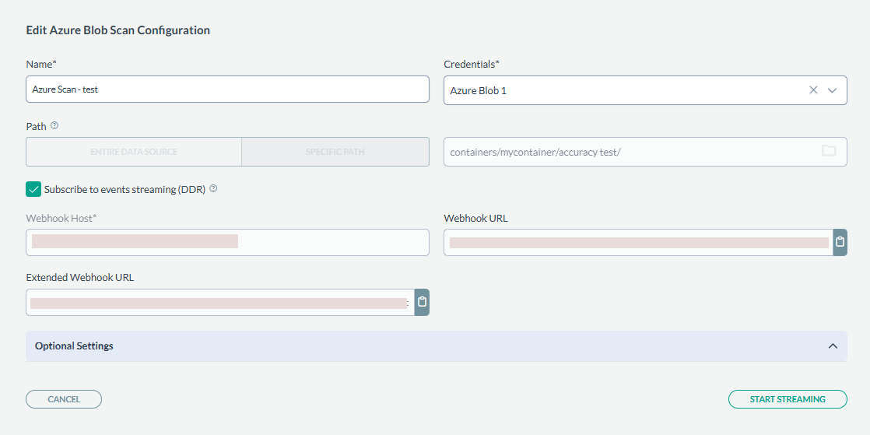This screenshot has width=870, height=435.
Task: Show help for events streaming (DDR)
Action: click(213, 188)
